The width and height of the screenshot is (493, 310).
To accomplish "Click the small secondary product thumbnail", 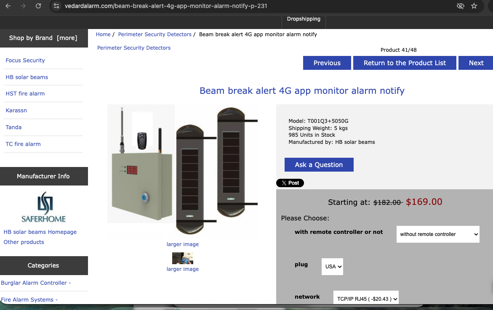I will point(182,258).
